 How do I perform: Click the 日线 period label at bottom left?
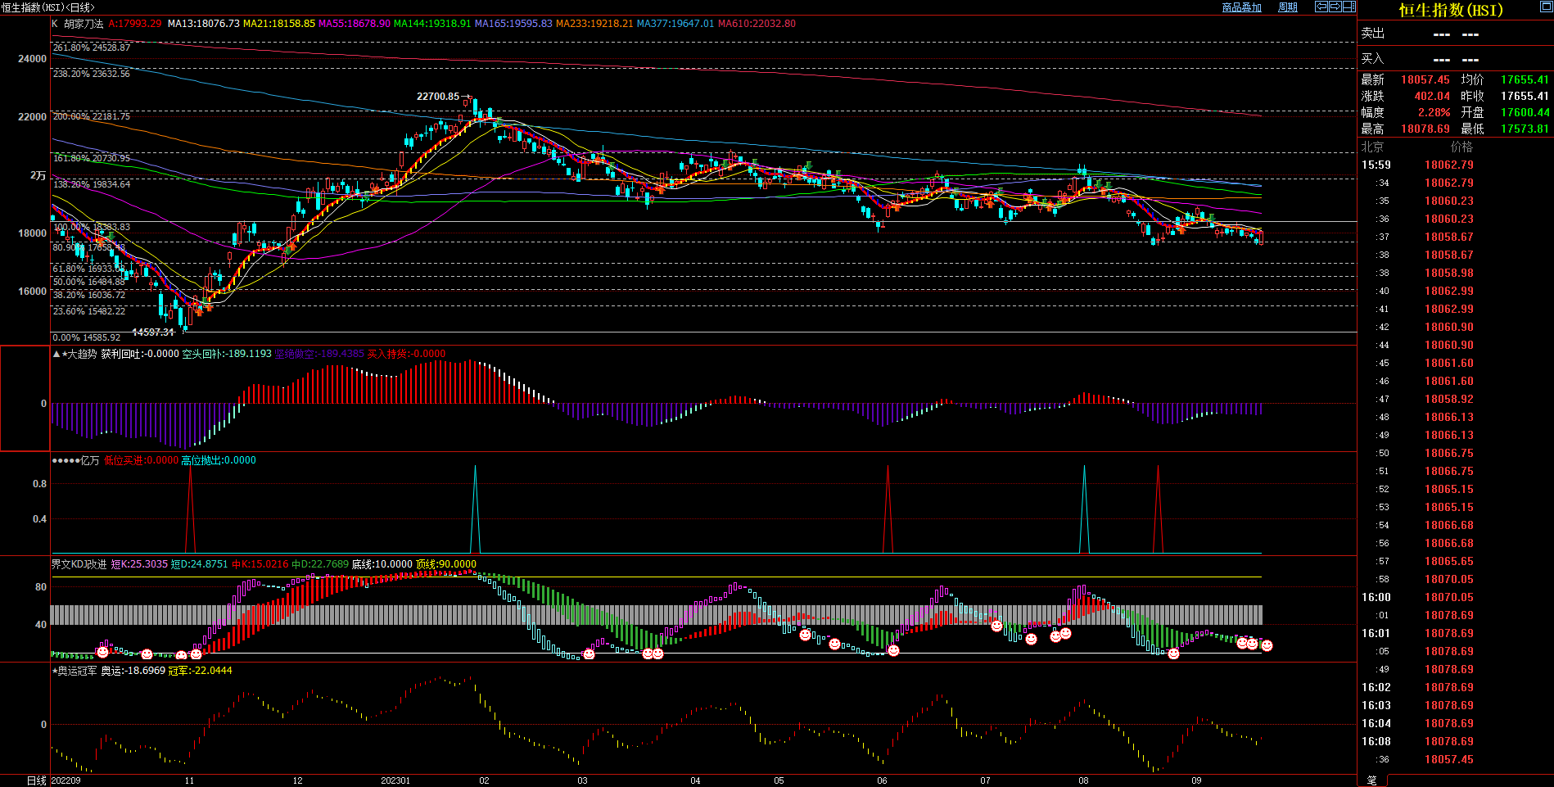(37, 780)
